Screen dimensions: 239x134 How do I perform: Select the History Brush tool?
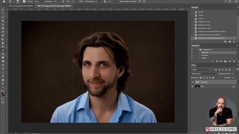click(3, 47)
